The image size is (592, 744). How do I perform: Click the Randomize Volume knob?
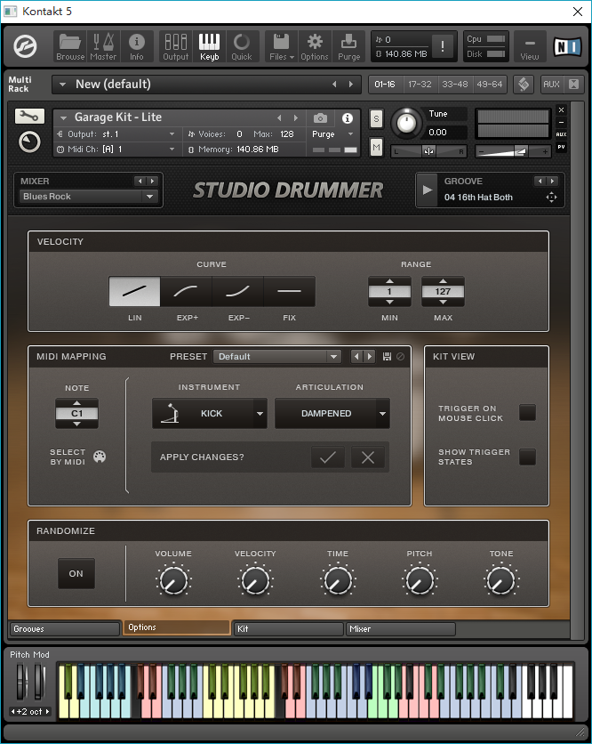click(x=173, y=580)
